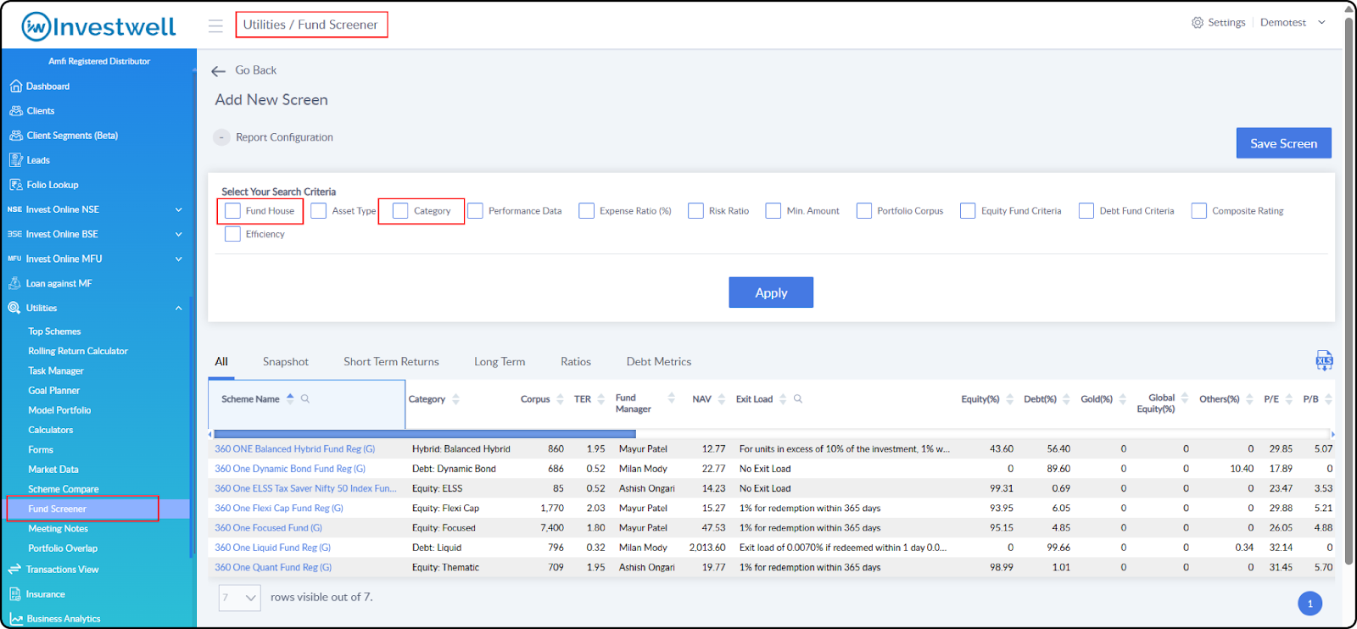
Task: Click search icon beside Exit Load
Action: click(798, 398)
